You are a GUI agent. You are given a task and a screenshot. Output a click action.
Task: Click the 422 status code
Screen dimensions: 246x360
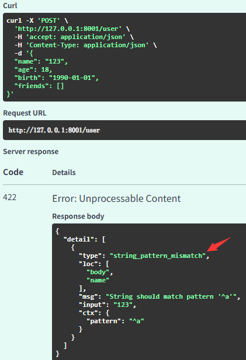(x=10, y=197)
